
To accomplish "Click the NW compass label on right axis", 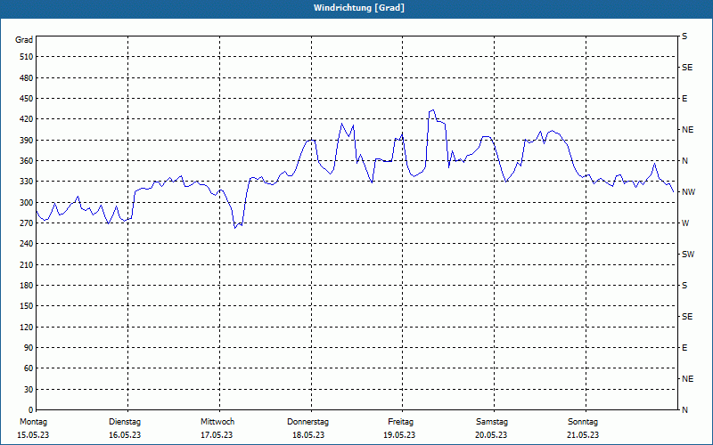I will click(x=688, y=192).
